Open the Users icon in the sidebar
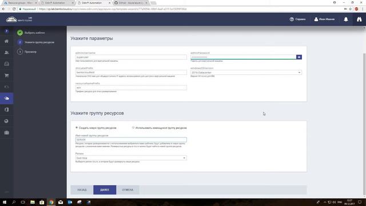 [6, 53]
